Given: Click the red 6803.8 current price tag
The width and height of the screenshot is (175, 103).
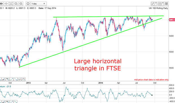Looking at the screenshot, I should [172, 20].
